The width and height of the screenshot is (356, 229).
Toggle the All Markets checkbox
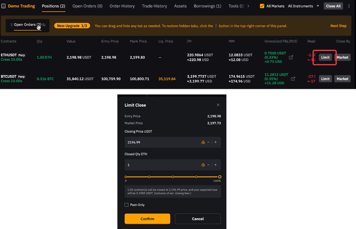(x=262, y=6)
